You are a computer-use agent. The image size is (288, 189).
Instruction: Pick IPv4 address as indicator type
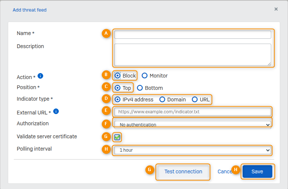[118, 100]
